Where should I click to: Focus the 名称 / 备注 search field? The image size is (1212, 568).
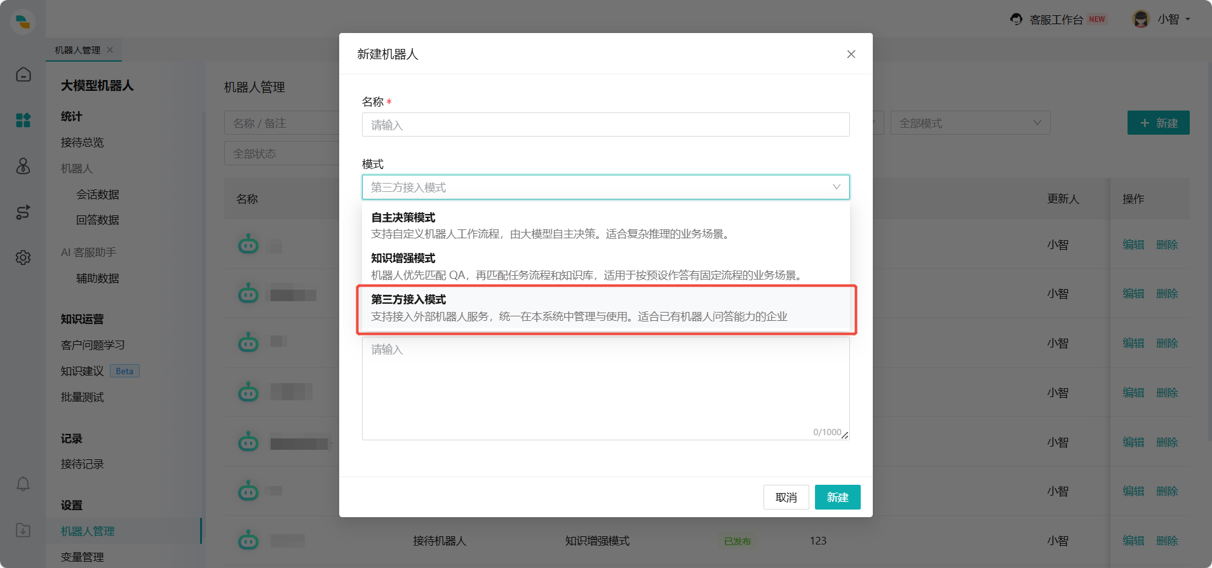(281, 123)
